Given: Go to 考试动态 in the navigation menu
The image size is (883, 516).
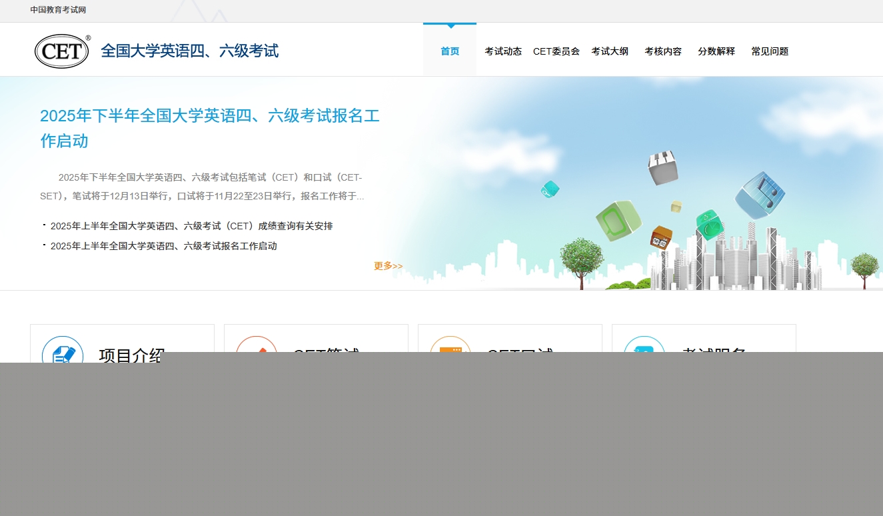Looking at the screenshot, I should pyautogui.click(x=503, y=51).
